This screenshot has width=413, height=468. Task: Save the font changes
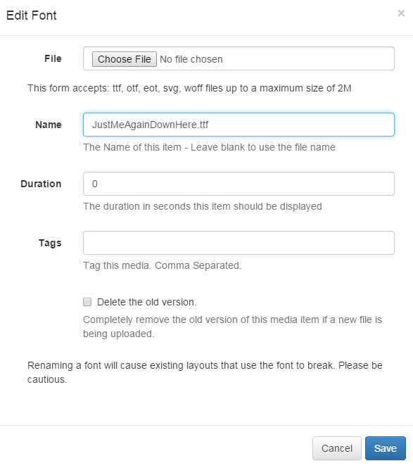pyautogui.click(x=386, y=448)
